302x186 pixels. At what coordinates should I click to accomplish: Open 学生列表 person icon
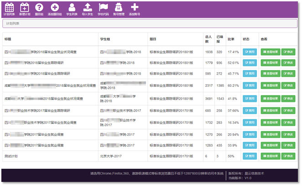click(x=72, y=7)
